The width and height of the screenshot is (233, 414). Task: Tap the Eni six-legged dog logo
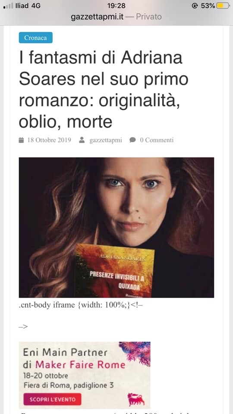click(136, 399)
